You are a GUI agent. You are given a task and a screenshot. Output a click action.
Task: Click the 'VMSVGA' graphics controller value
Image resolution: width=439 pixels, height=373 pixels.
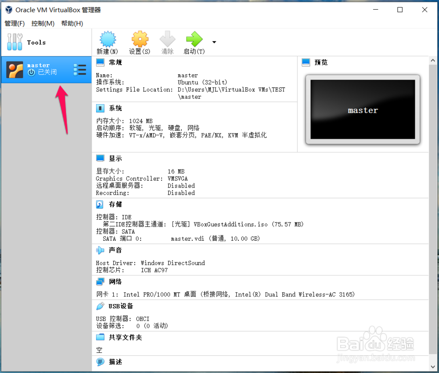pos(177,178)
